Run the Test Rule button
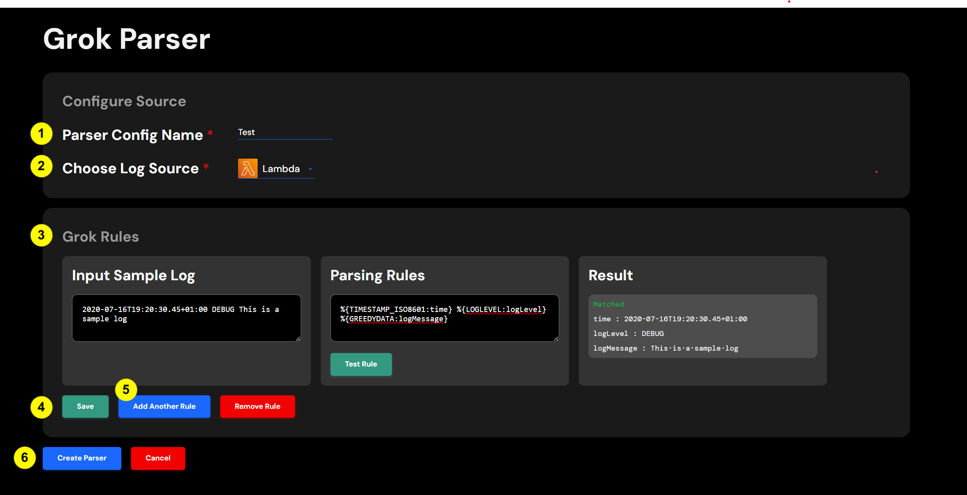Screen dimensions: 967x495 [x=361, y=364]
